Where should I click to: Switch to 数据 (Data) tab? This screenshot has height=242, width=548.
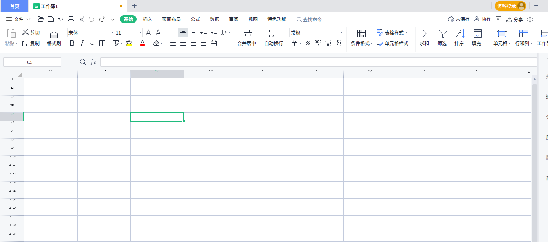(x=215, y=19)
